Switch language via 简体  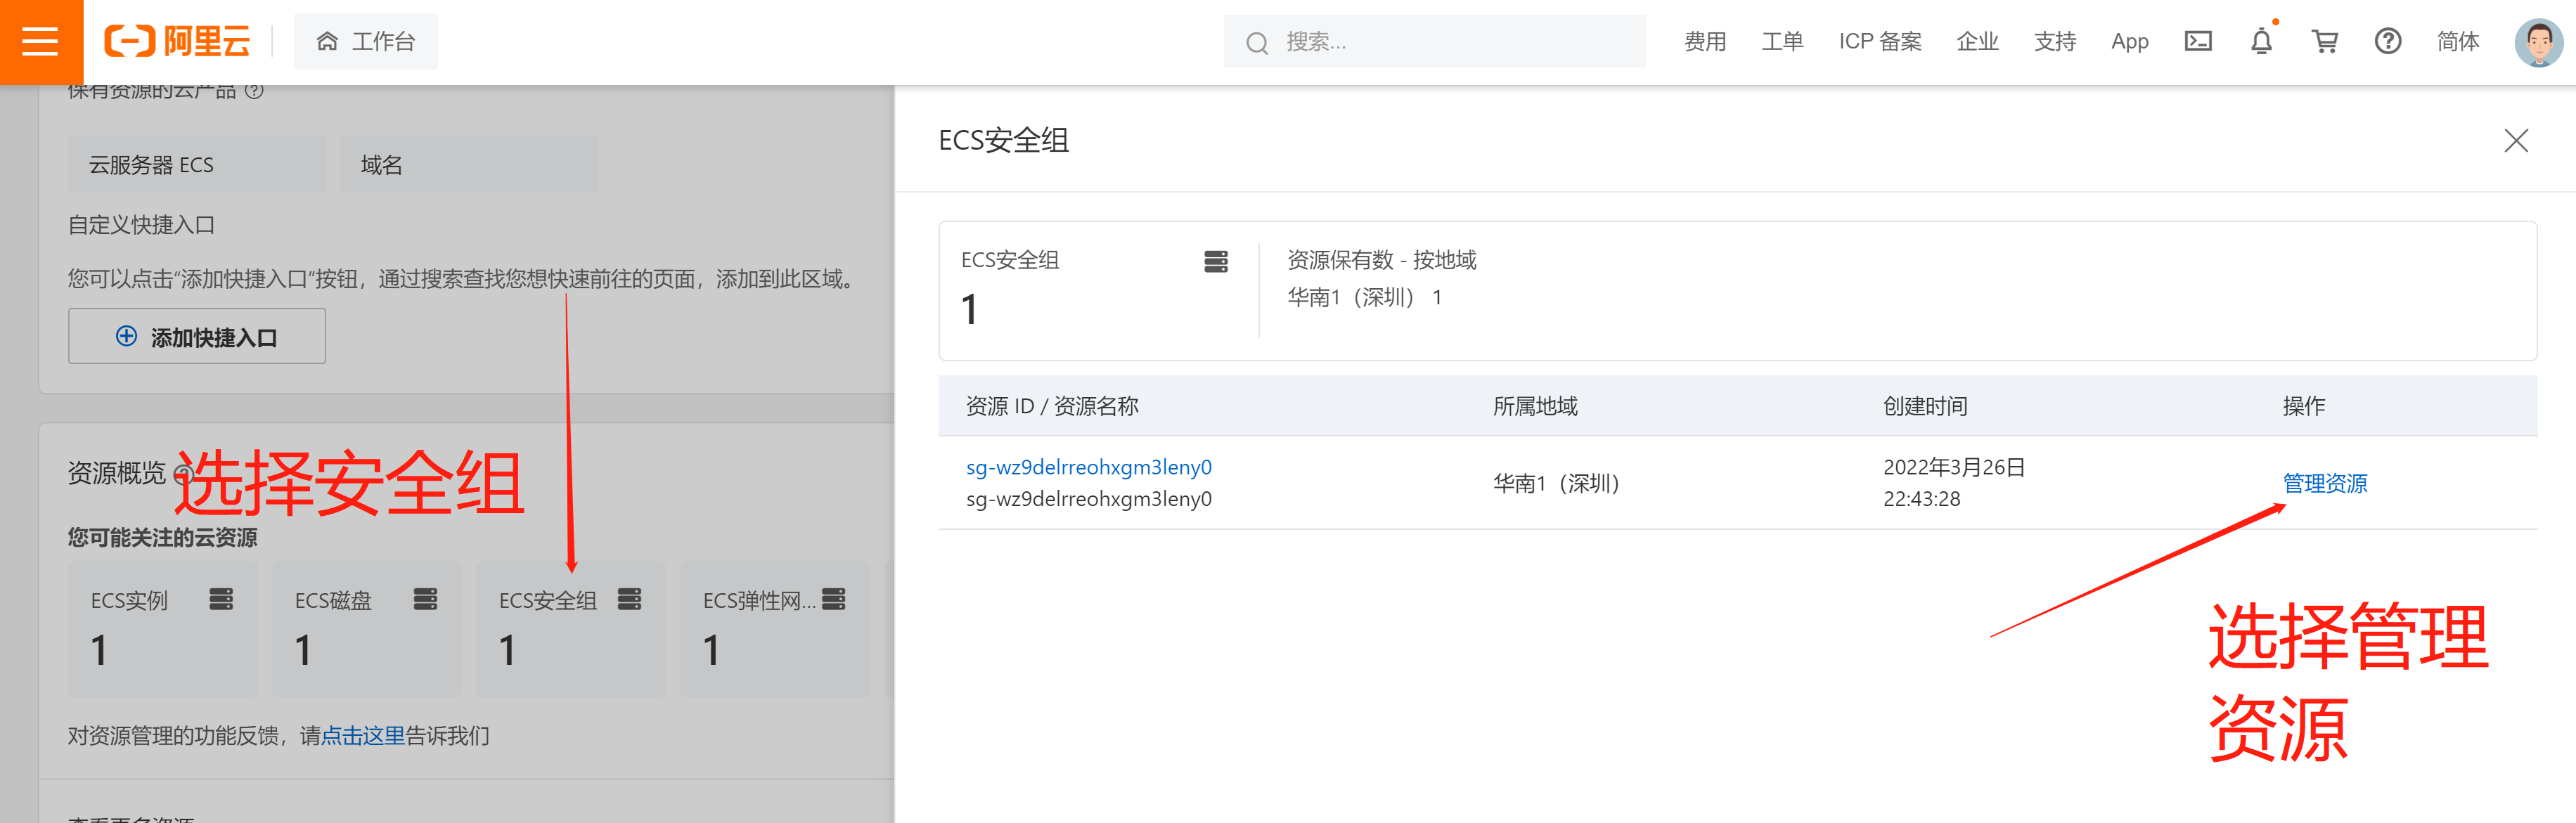pos(2457,41)
